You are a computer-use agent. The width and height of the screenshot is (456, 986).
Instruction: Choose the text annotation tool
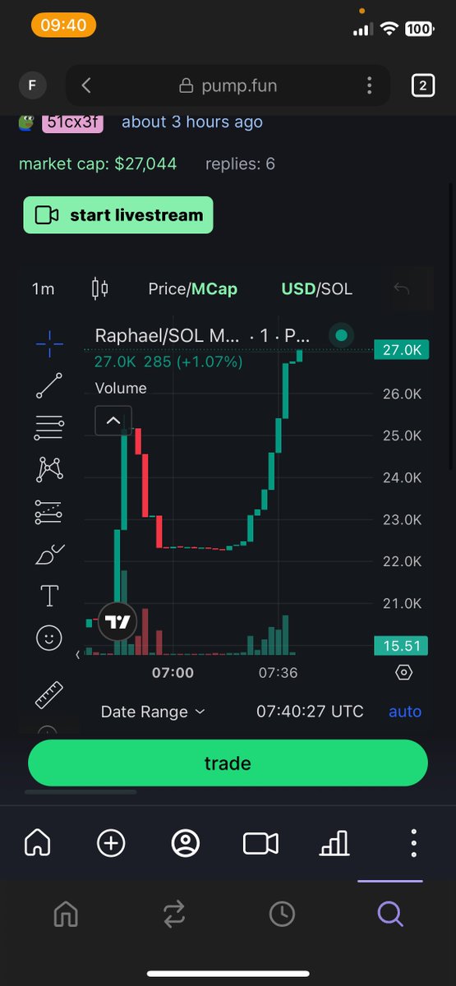coord(49,596)
